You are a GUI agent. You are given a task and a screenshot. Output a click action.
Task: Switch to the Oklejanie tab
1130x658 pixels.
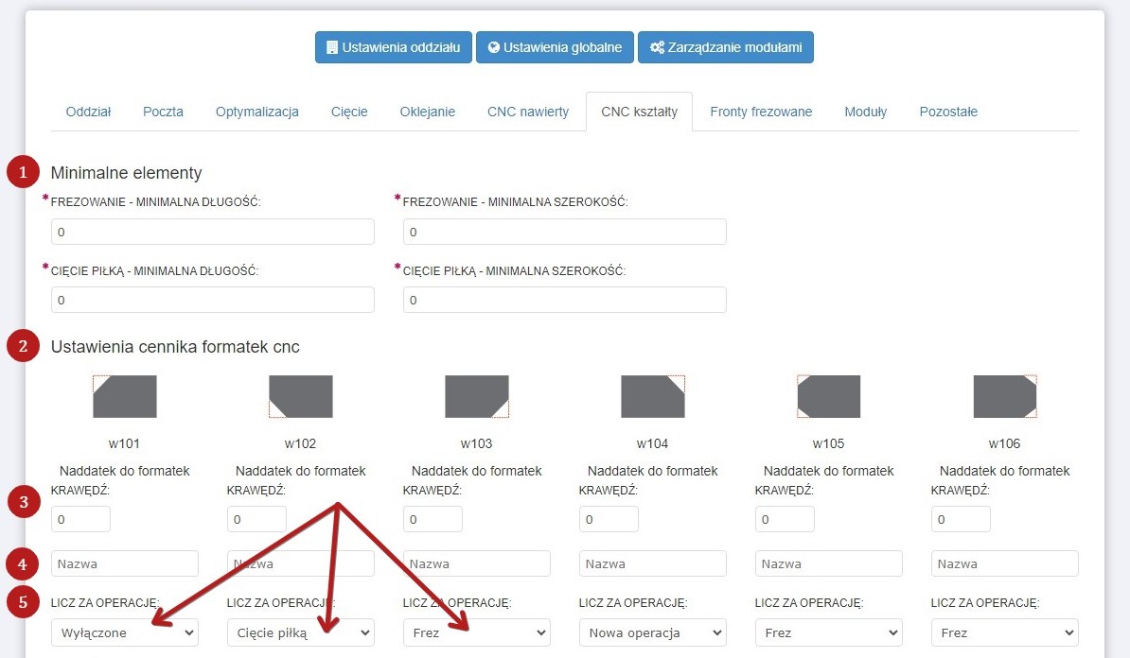[428, 112]
